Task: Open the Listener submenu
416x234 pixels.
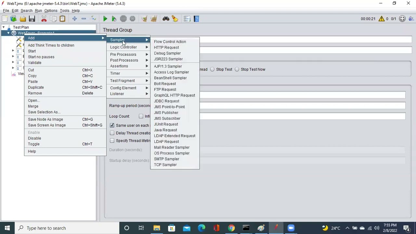Action: click(129, 94)
